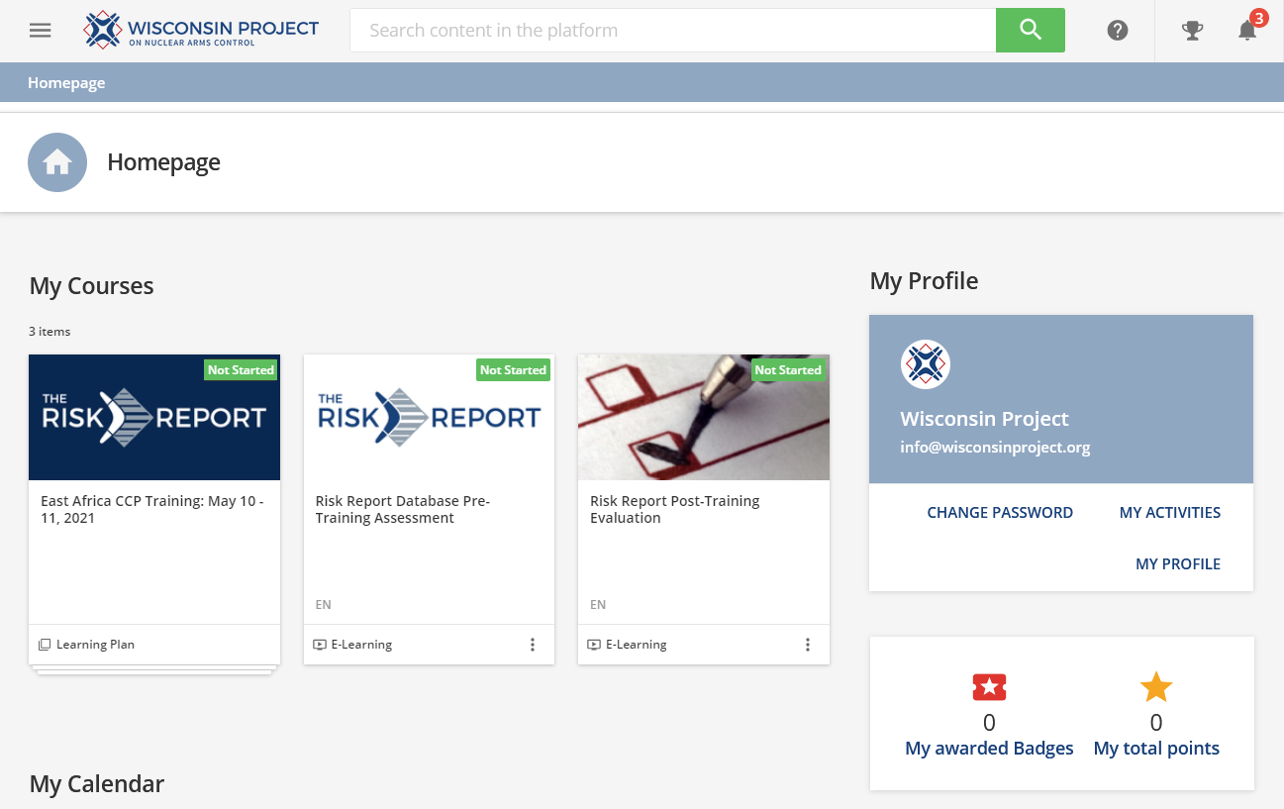
Task: Click the '3 items' count text
Action: 49,332
